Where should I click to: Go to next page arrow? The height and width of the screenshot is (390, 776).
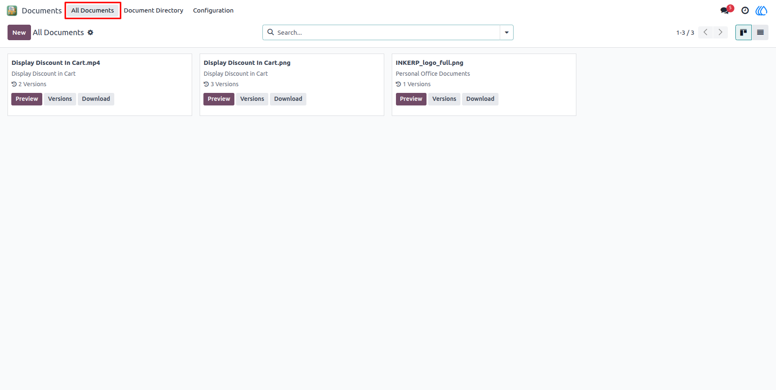(x=720, y=32)
